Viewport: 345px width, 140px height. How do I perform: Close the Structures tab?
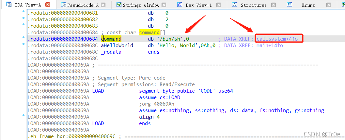coord(273,5)
